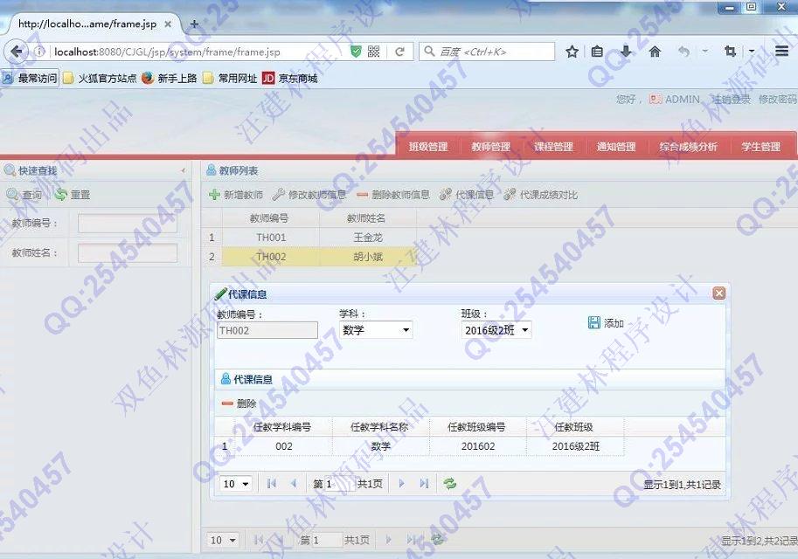This screenshot has width=798, height=559.
Task: Open 最常访问 bookmark
Action: click(30, 78)
